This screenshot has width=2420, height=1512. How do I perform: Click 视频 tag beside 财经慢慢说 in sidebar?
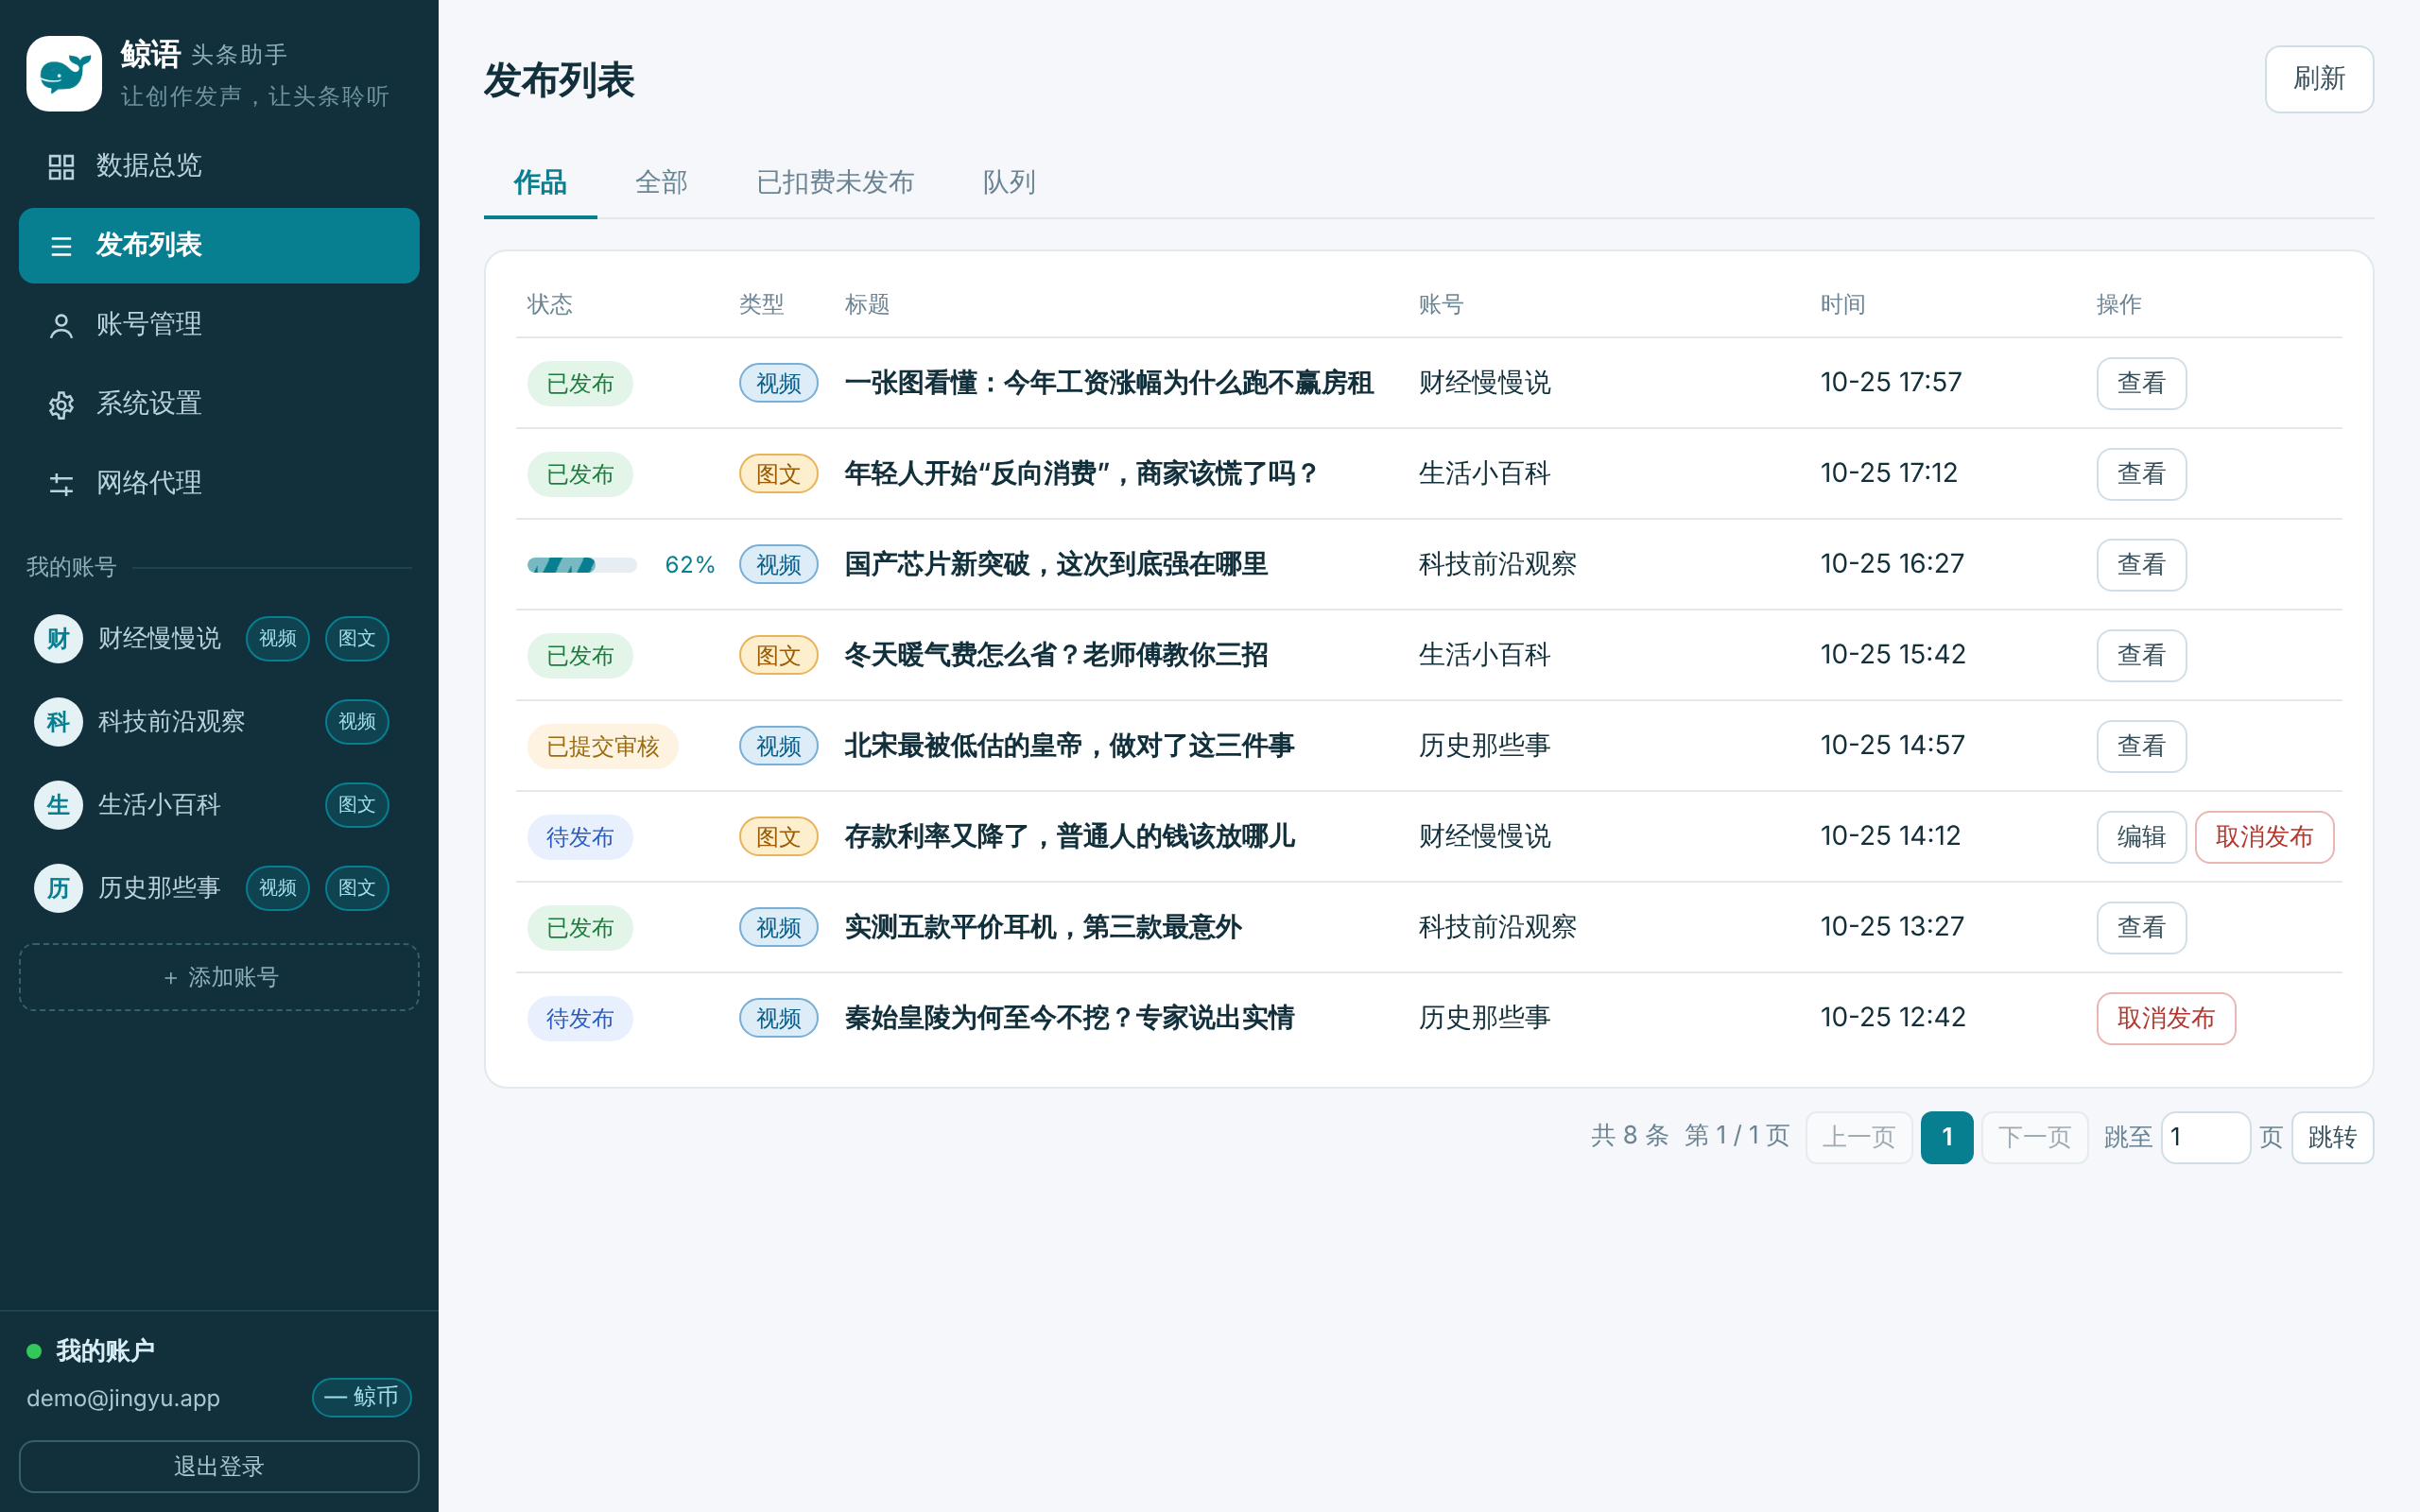[278, 638]
